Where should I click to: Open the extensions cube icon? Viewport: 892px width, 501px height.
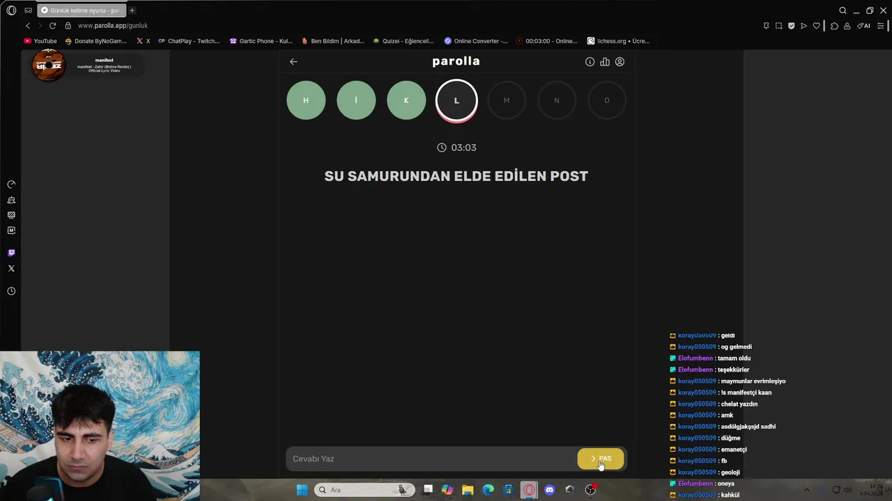click(x=834, y=26)
